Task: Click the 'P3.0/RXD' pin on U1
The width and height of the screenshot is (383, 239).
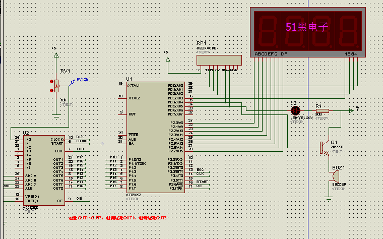Action: tap(175, 159)
